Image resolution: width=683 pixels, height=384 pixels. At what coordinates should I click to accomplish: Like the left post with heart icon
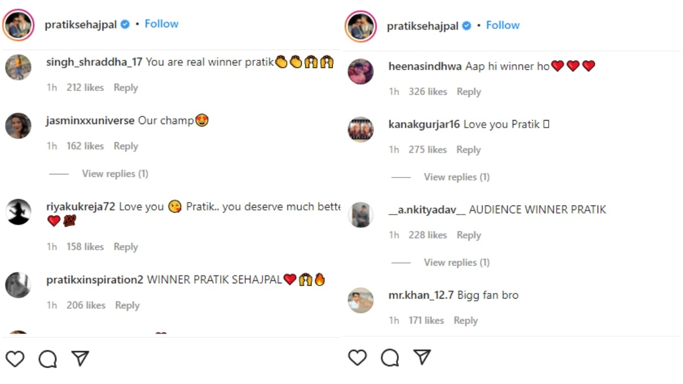(15, 358)
